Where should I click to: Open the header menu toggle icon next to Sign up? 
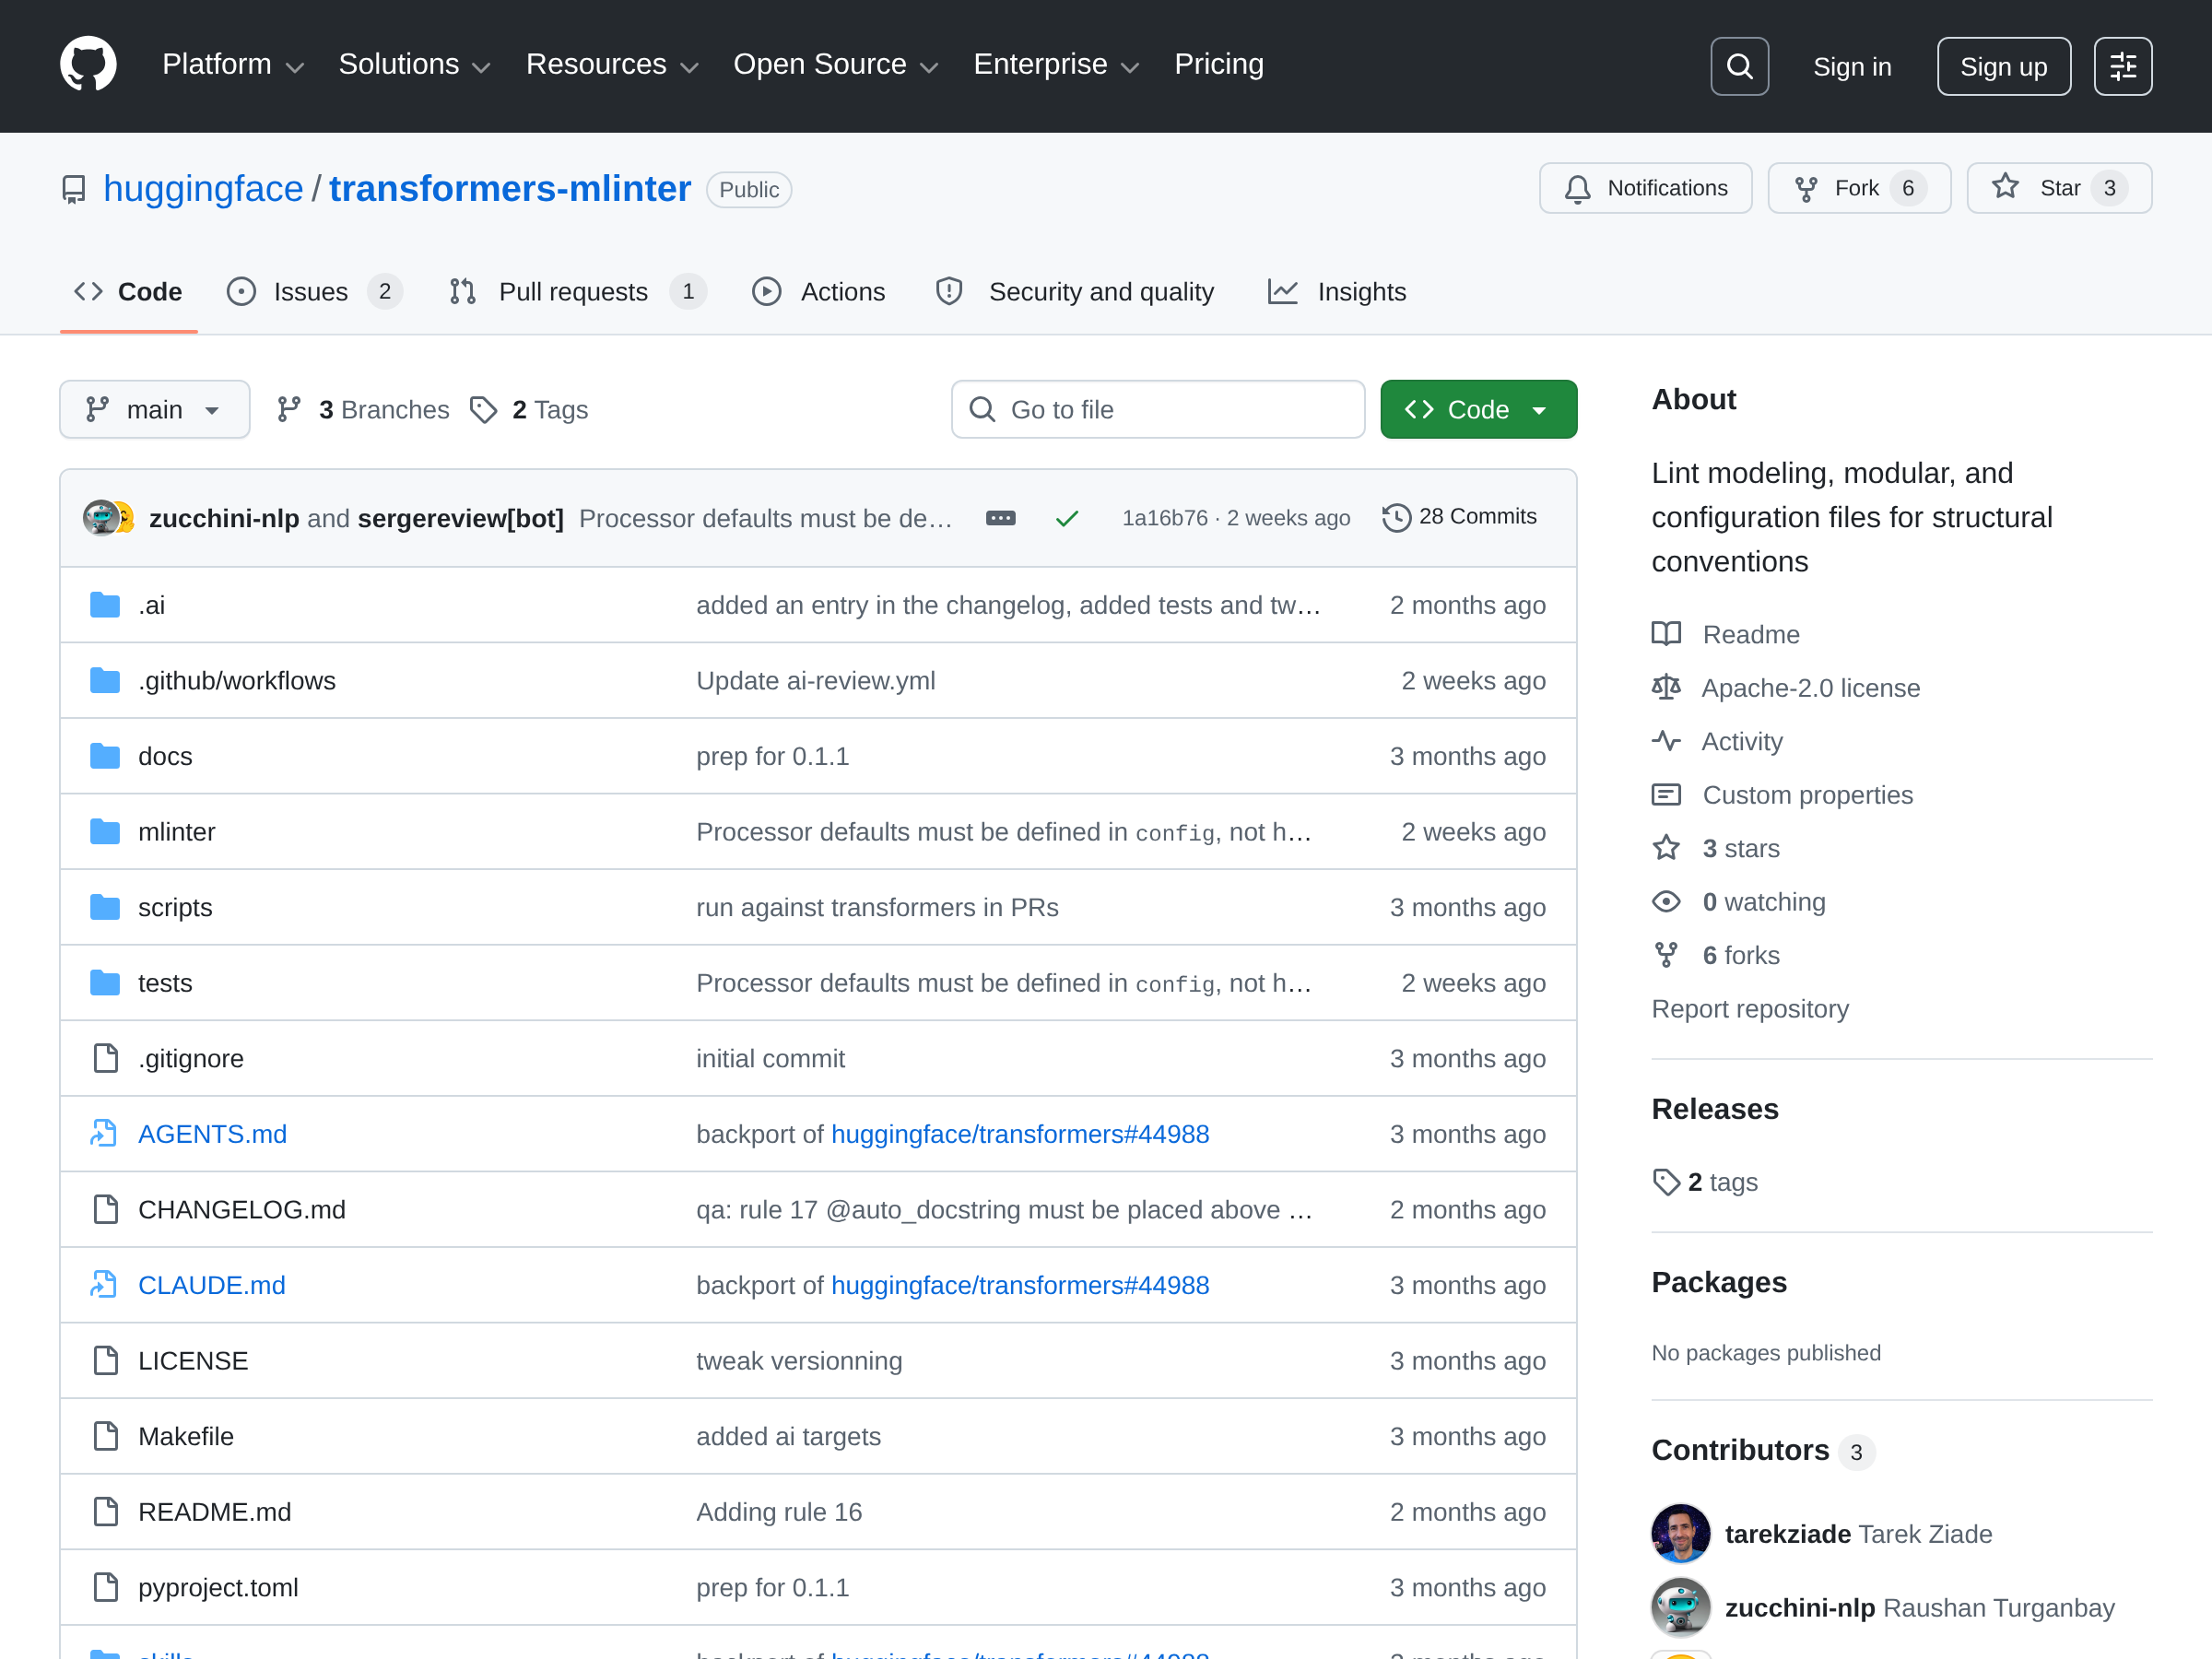click(x=2123, y=66)
